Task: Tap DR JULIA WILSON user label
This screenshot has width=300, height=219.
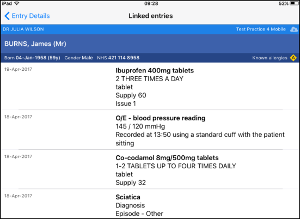Action: [x=23, y=29]
